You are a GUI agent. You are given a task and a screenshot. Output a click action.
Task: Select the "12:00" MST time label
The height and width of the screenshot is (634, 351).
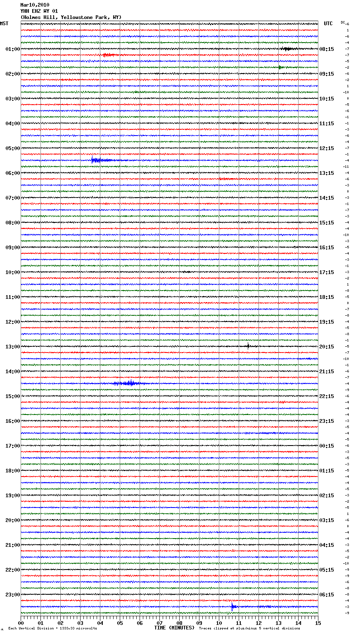13,322
